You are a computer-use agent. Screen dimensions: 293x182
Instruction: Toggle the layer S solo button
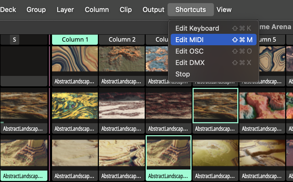click(x=15, y=40)
